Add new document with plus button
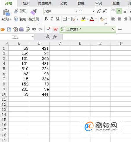This screenshot has height=142, width=131. pyautogui.click(x=120, y=29)
